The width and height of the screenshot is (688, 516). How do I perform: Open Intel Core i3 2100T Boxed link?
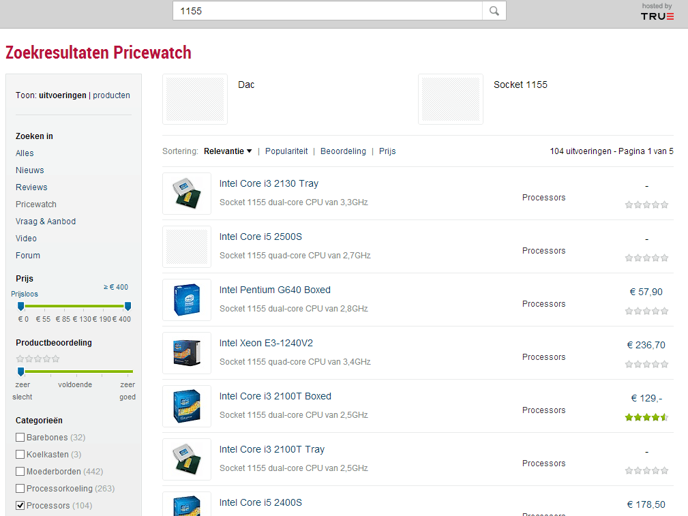pyautogui.click(x=275, y=396)
